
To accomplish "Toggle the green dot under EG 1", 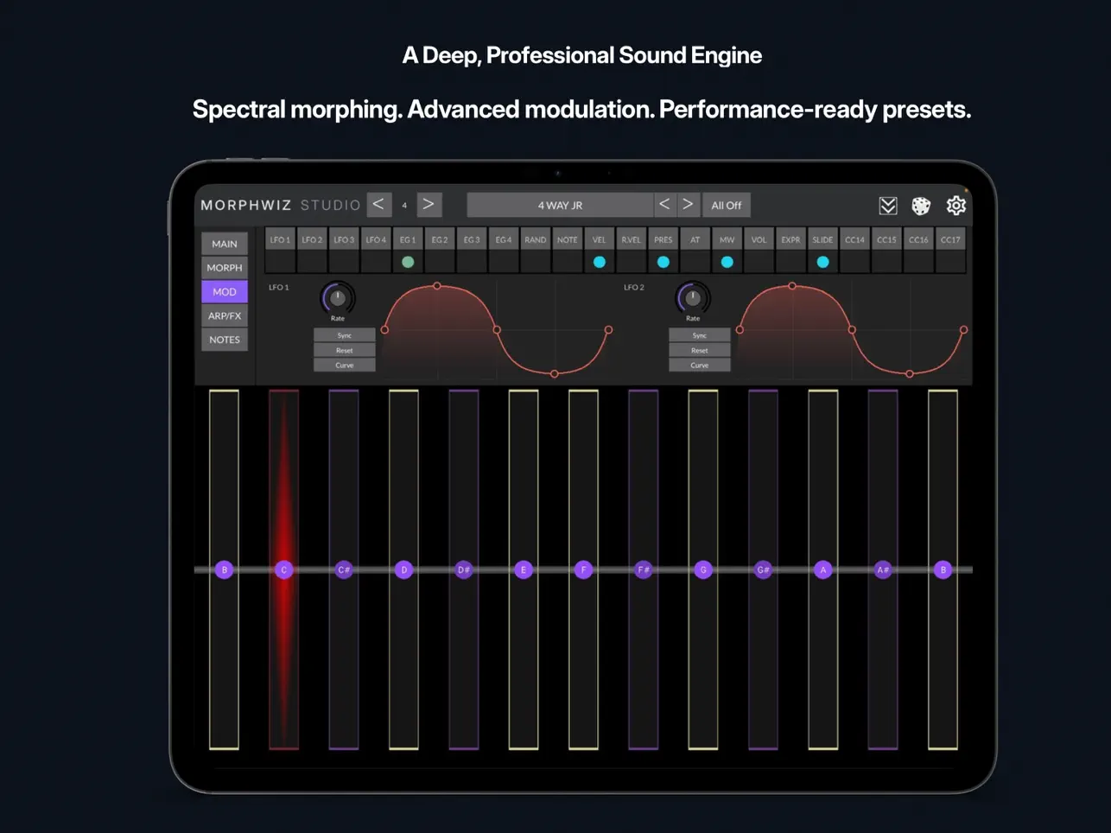I will (x=408, y=262).
